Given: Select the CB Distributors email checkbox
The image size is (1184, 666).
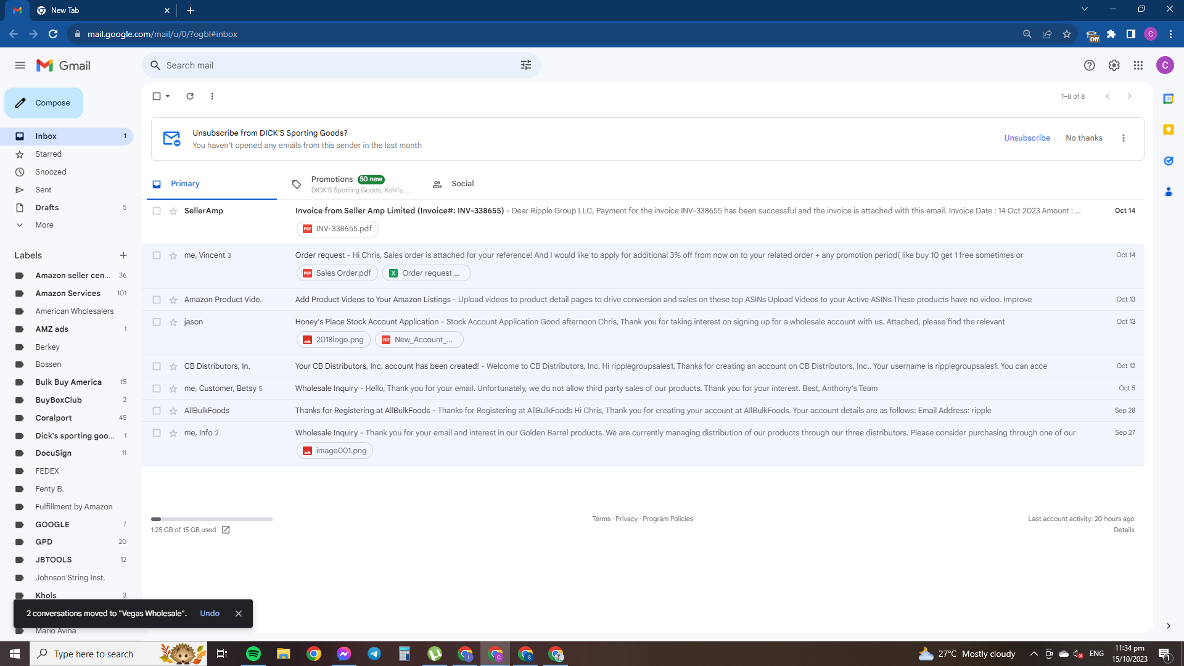Looking at the screenshot, I should [x=157, y=367].
